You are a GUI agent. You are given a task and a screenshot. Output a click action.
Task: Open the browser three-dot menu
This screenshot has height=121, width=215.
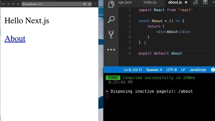95,4
